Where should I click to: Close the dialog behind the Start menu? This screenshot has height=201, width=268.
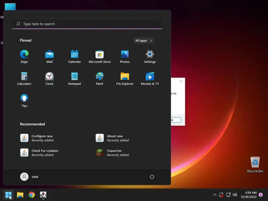[x=181, y=82]
